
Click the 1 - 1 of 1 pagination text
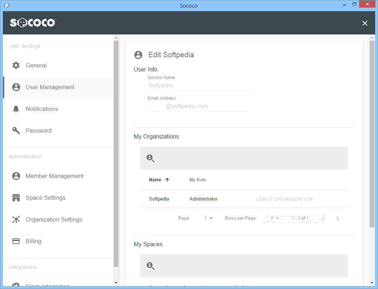tap(300, 218)
